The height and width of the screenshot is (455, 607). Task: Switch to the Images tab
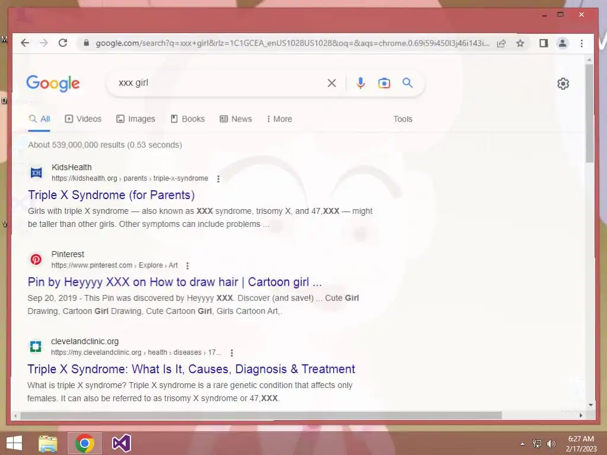click(x=136, y=118)
